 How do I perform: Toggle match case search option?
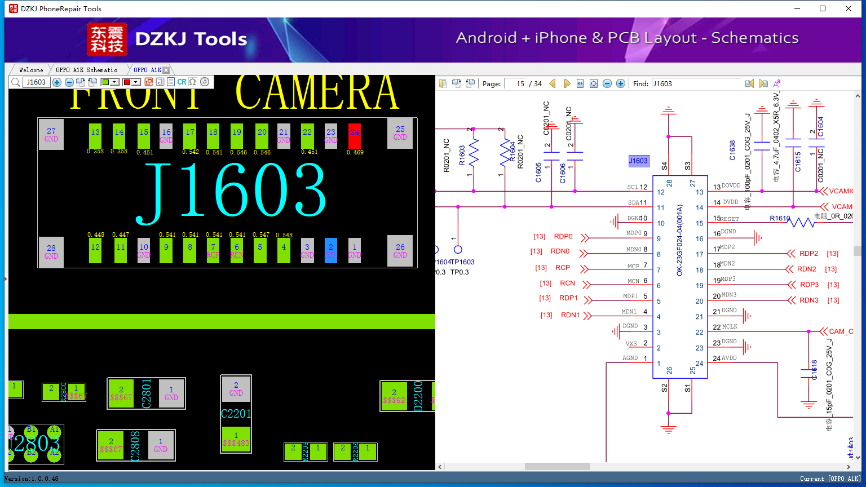777,83
